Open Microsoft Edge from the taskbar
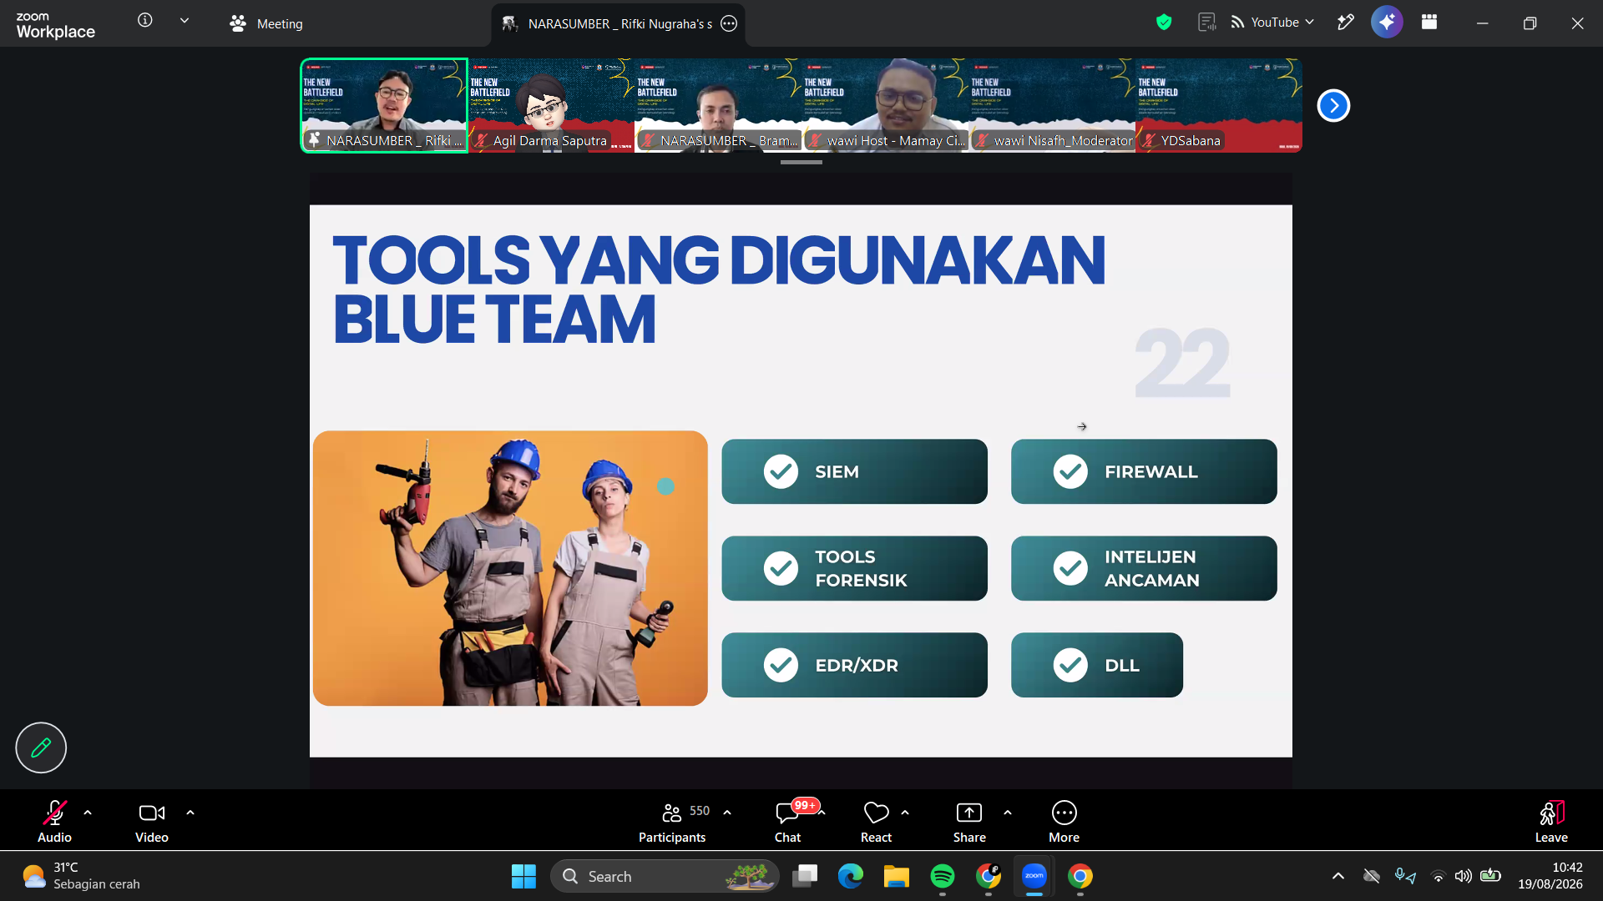The image size is (1603, 901). point(851,876)
